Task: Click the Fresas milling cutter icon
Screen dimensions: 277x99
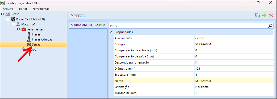Action: coord(29,34)
